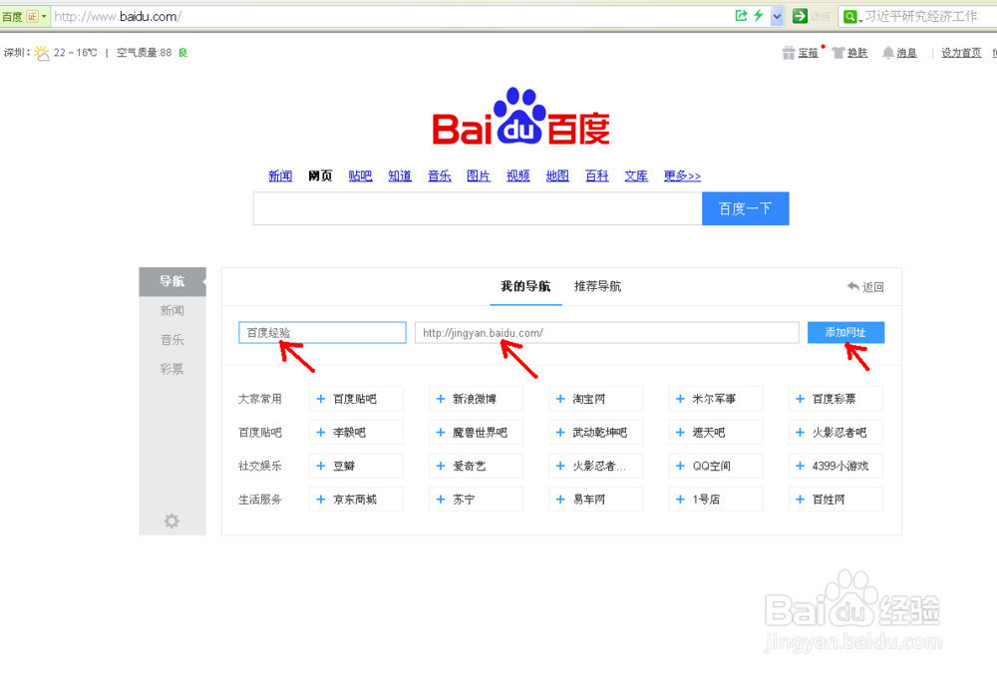Switch to 推荐导航 tab
Viewport: 997px width, 676px height.
coord(597,286)
